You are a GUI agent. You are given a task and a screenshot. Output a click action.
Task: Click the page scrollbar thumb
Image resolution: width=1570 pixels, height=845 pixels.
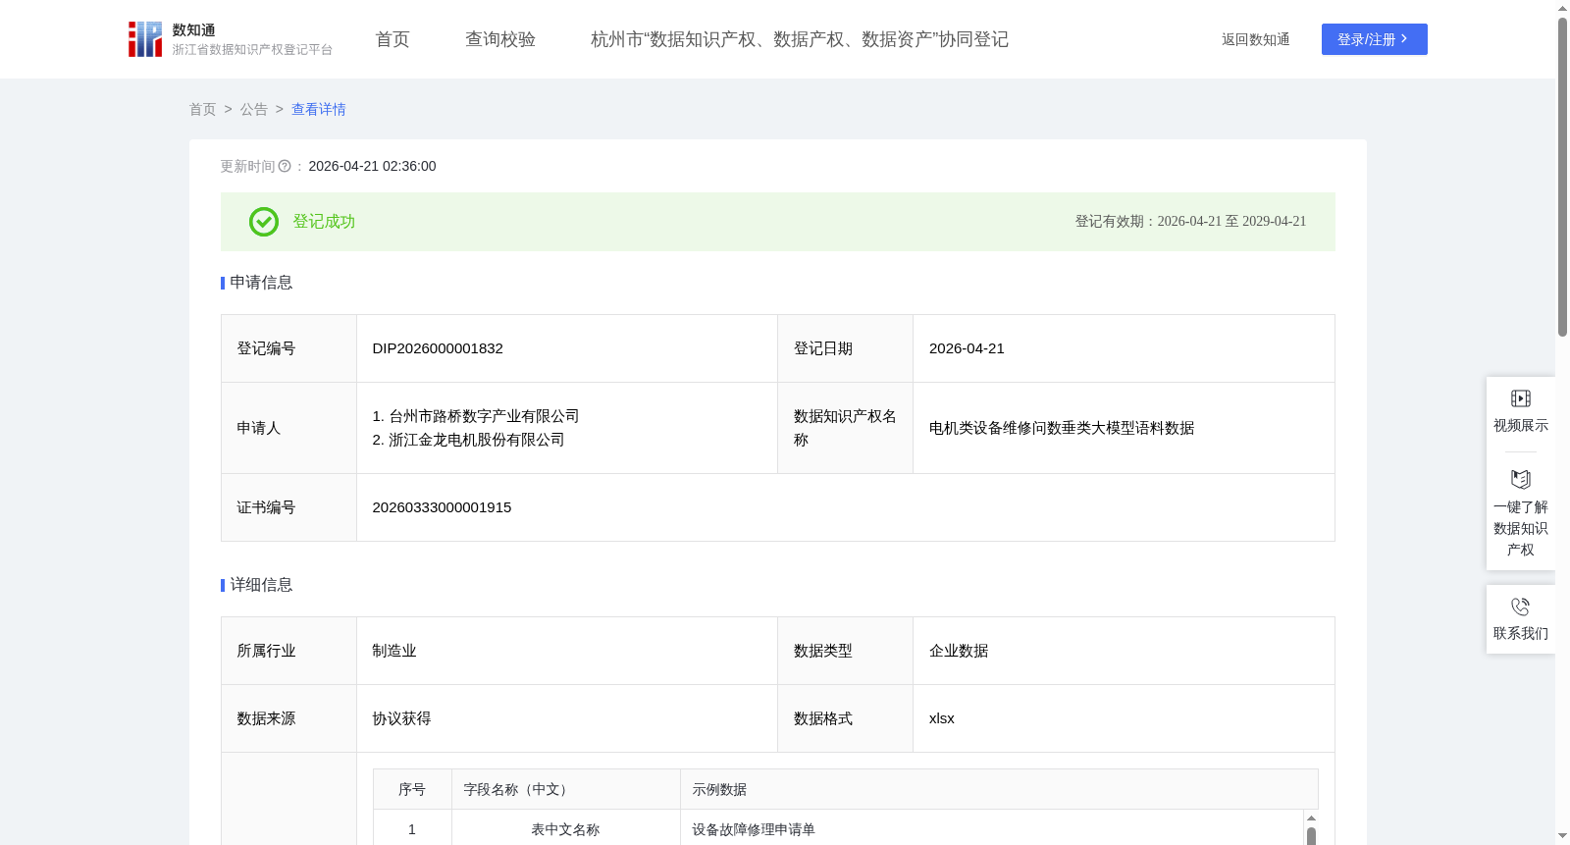click(x=1562, y=177)
